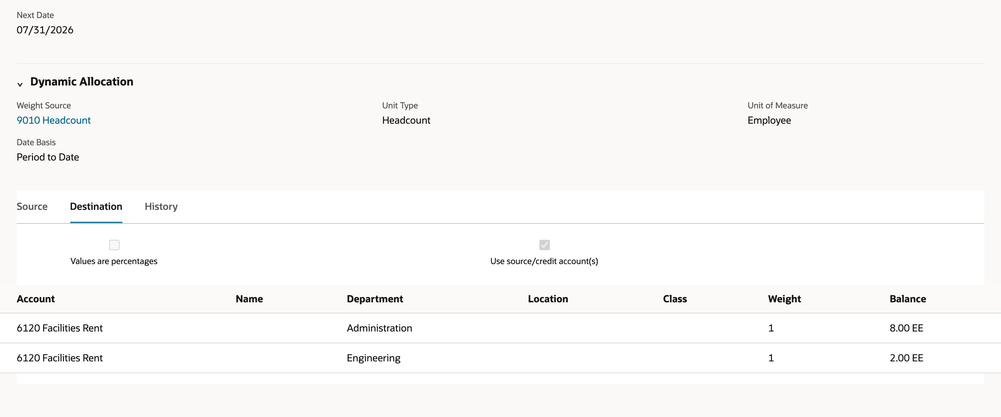Click the Weight column header
This screenshot has width=1001, height=417.
click(784, 299)
